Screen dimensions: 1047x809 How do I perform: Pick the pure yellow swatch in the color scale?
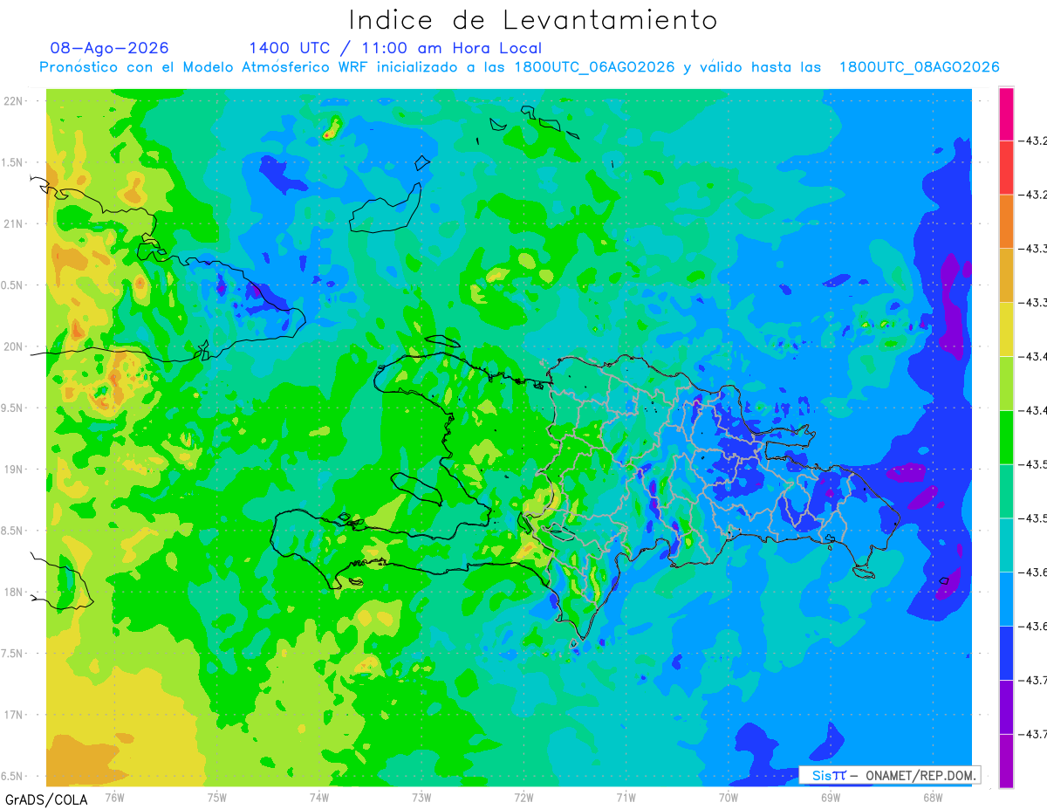1006,329
